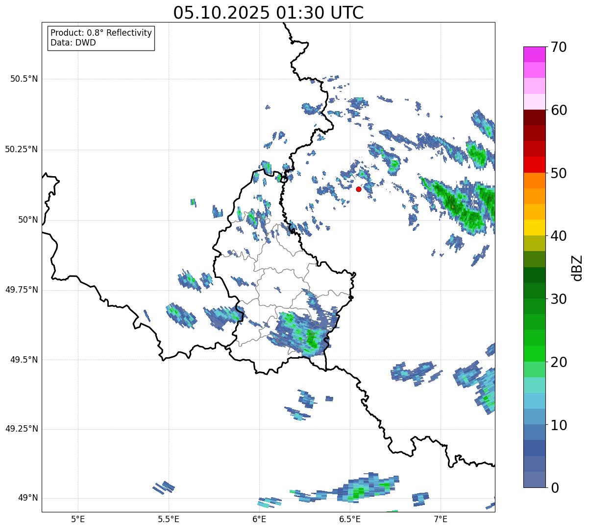This screenshot has height=529, width=589.
Task: Pick the dark maroon segment below 60
Action: pos(535,117)
